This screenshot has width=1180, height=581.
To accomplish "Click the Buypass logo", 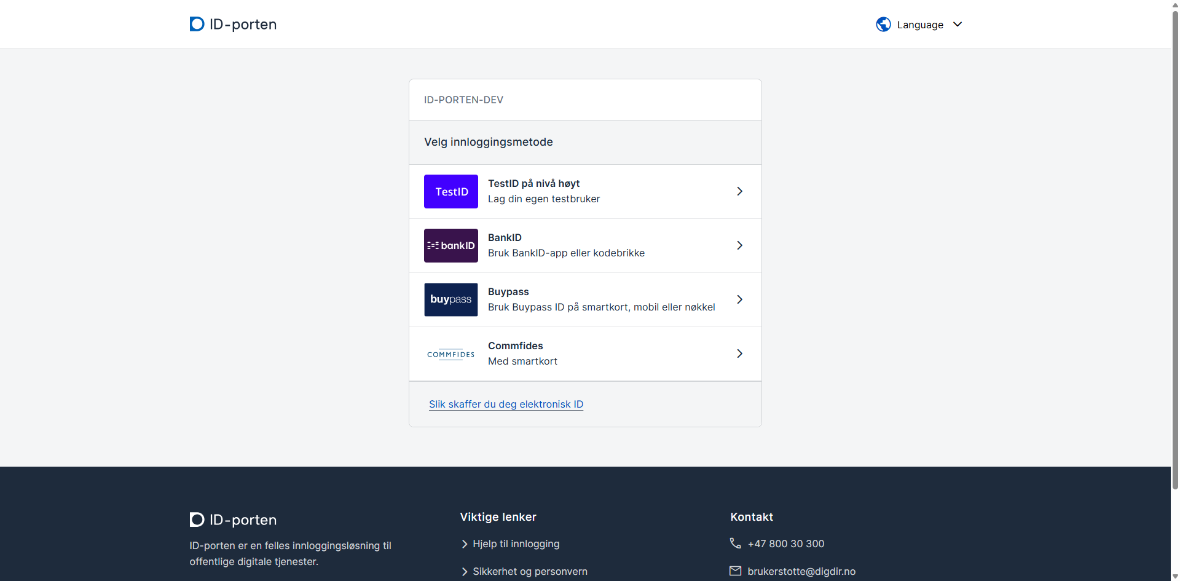I will 451,299.
